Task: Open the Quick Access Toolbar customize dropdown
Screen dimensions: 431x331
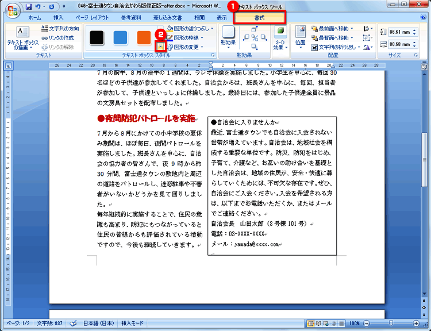Action: click(x=64, y=6)
